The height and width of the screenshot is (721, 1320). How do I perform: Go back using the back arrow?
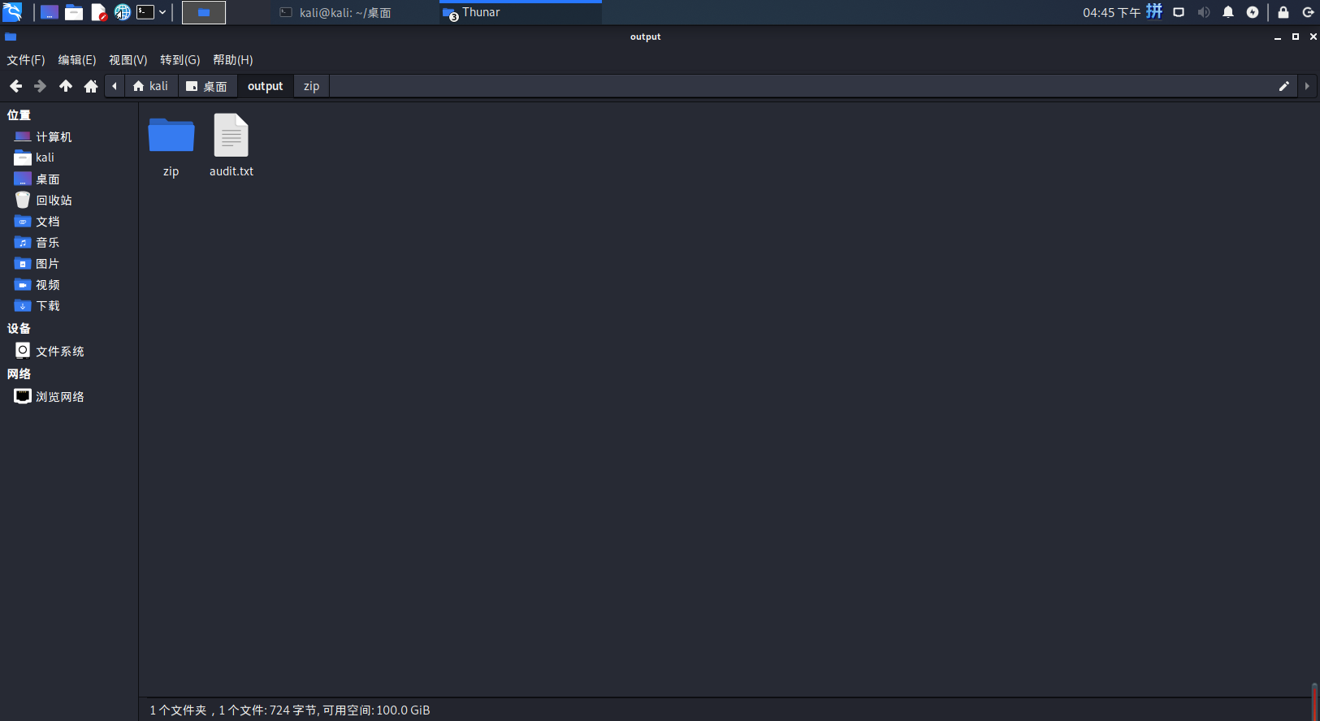coord(15,86)
